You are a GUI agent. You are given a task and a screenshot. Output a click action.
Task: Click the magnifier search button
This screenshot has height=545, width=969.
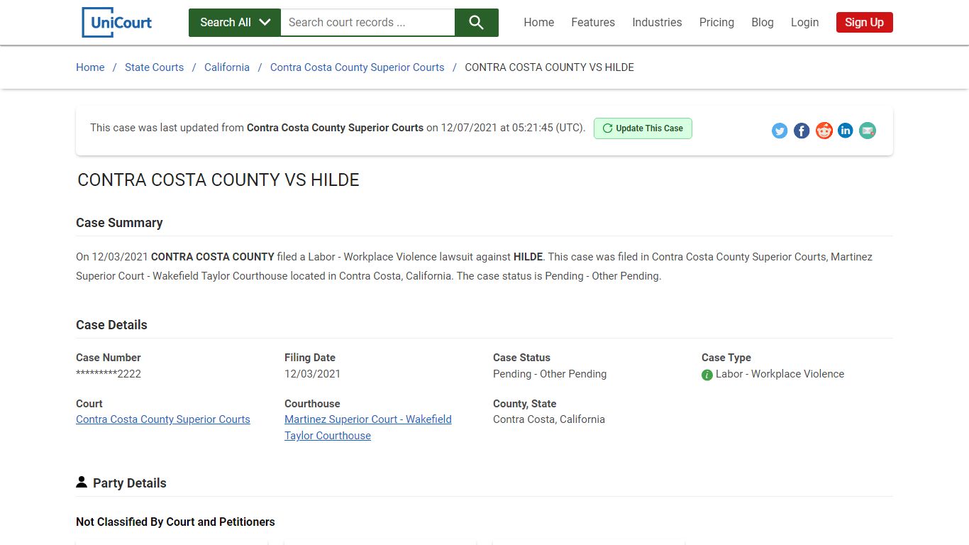tap(476, 23)
